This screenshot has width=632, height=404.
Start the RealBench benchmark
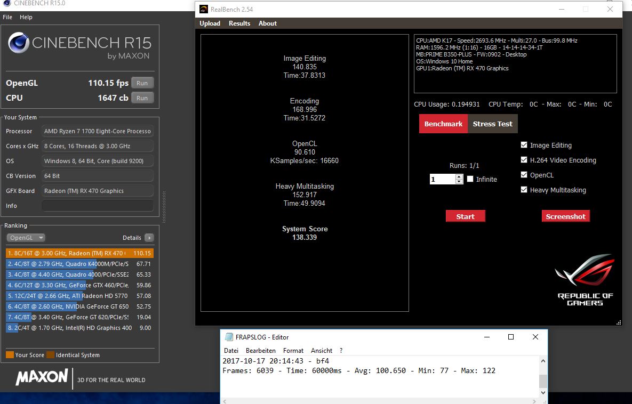(465, 216)
